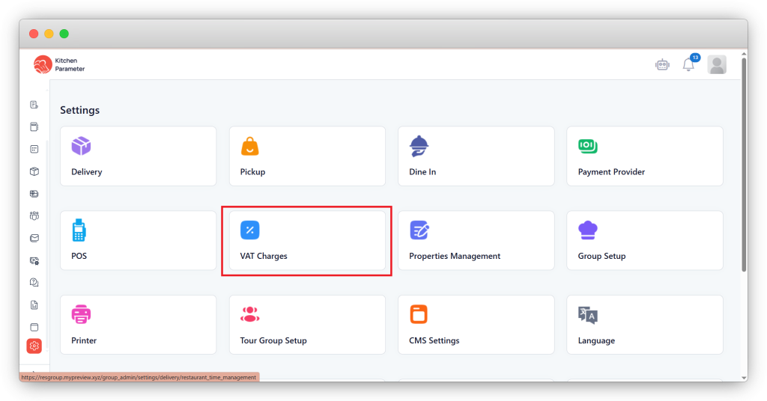Viewport: 767px width, 401px height.
Task: Click the VAT Charges card
Action: pos(307,240)
